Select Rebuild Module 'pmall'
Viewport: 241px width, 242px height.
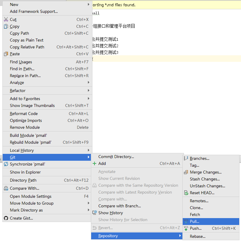click(x=48, y=142)
